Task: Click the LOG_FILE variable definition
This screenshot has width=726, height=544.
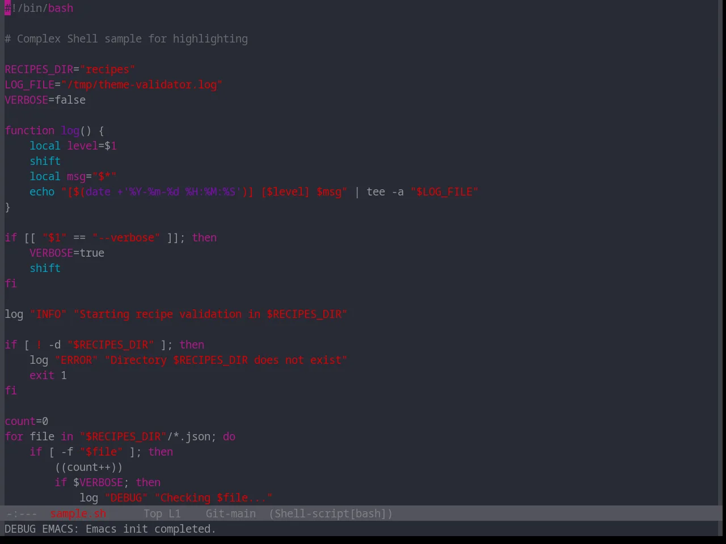Action: pos(113,85)
